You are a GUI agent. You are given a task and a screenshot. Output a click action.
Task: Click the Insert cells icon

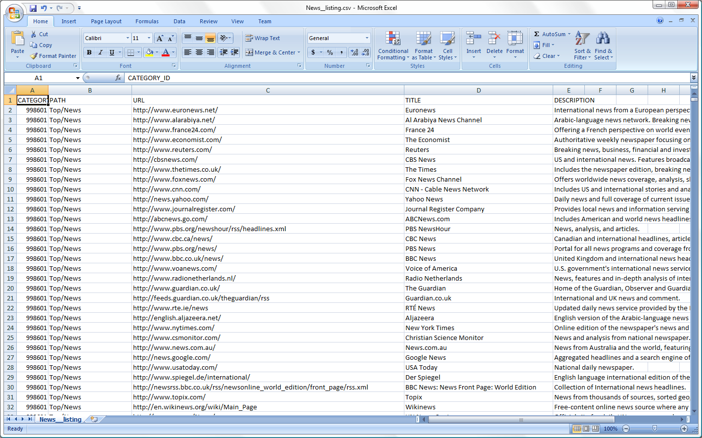point(474,39)
